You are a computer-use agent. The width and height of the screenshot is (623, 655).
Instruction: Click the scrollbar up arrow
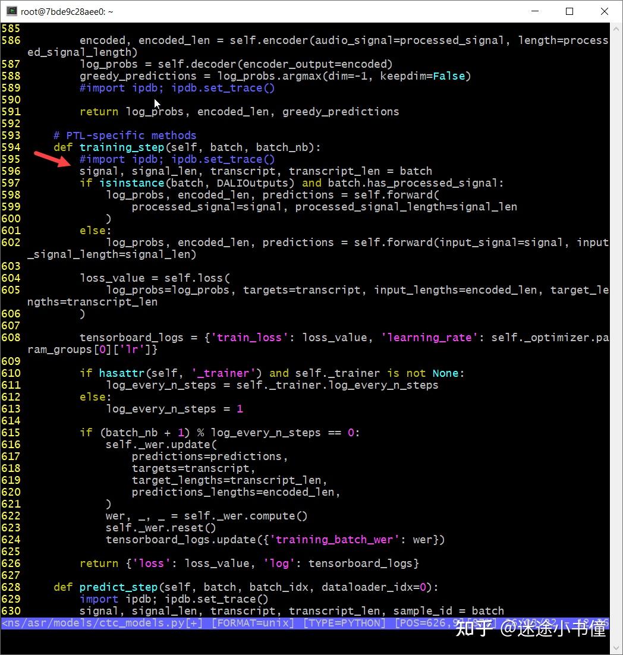[616, 29]
